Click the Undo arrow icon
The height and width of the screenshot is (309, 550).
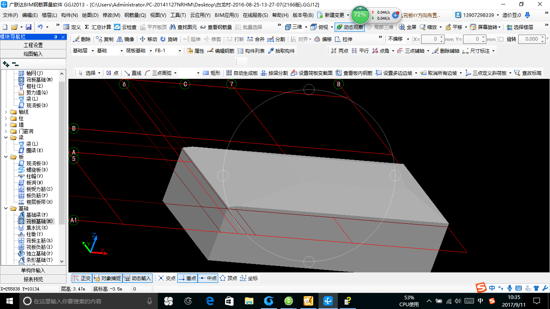click(40, 27)
